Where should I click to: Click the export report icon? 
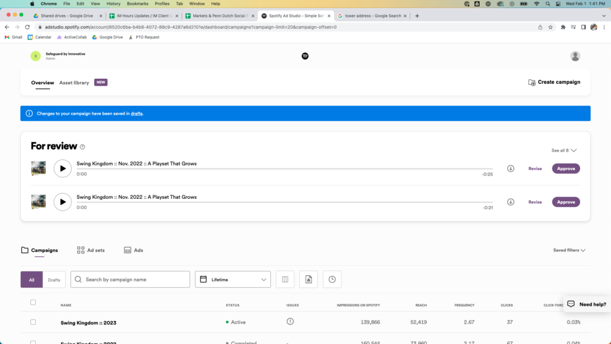pyautogui.click(x=308, y=279)
